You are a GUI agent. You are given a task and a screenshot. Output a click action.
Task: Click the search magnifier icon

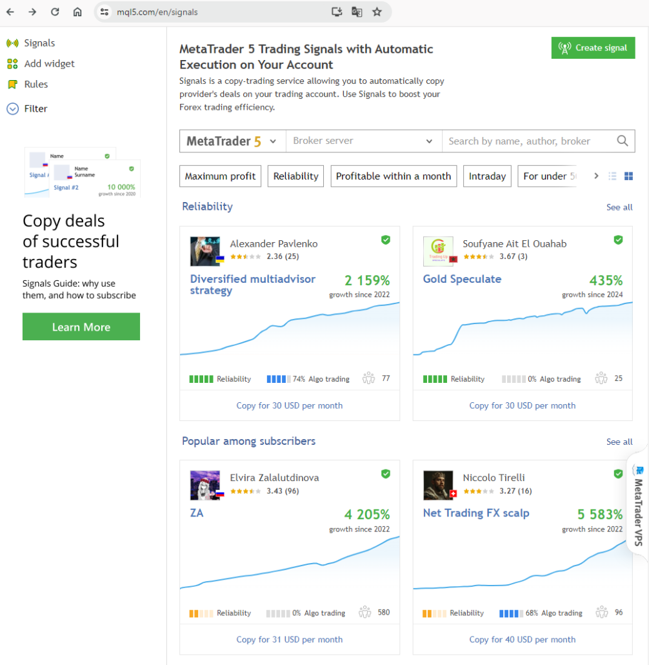pyautogui.click(x=622, y=141)
